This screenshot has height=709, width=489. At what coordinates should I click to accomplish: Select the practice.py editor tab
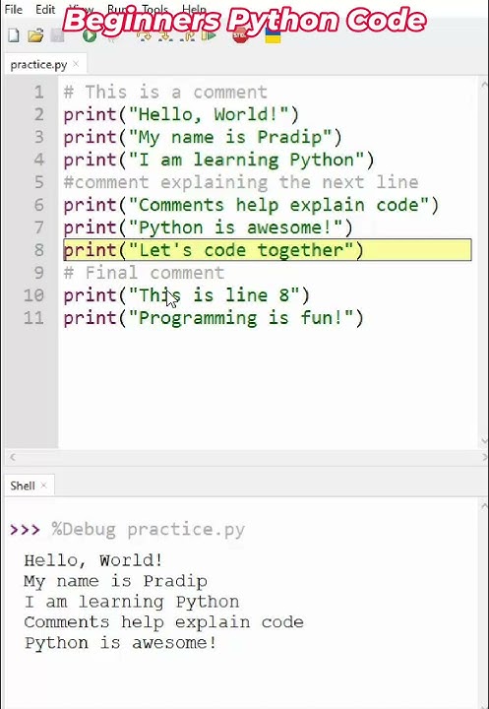pos(38,65)
